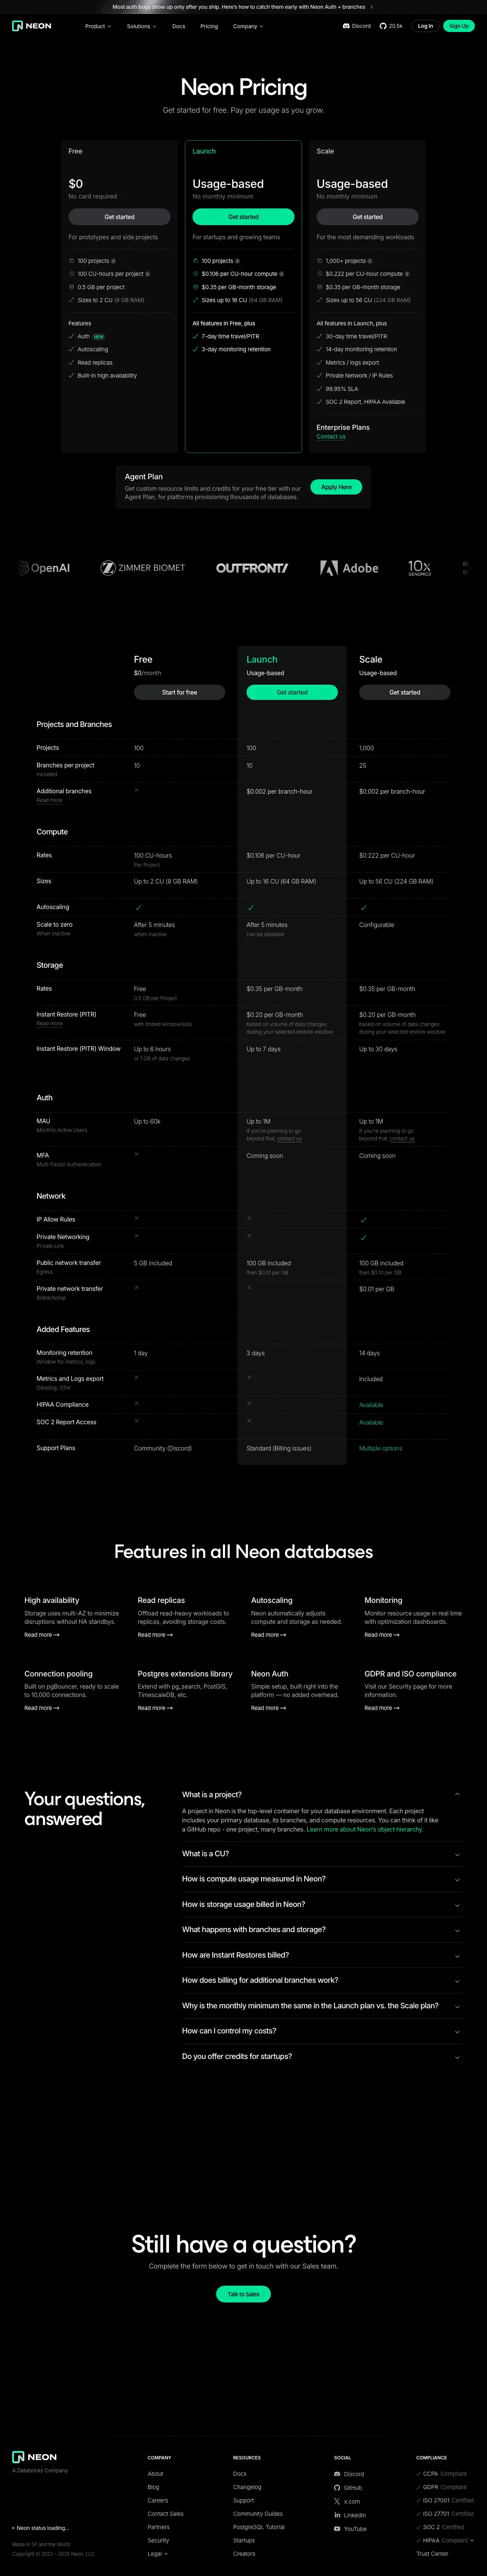This screenshot has width=487, height=2576.
Task: Click the info icon beside $0.222 per CU-hour compute
Action: pos(407,274)
